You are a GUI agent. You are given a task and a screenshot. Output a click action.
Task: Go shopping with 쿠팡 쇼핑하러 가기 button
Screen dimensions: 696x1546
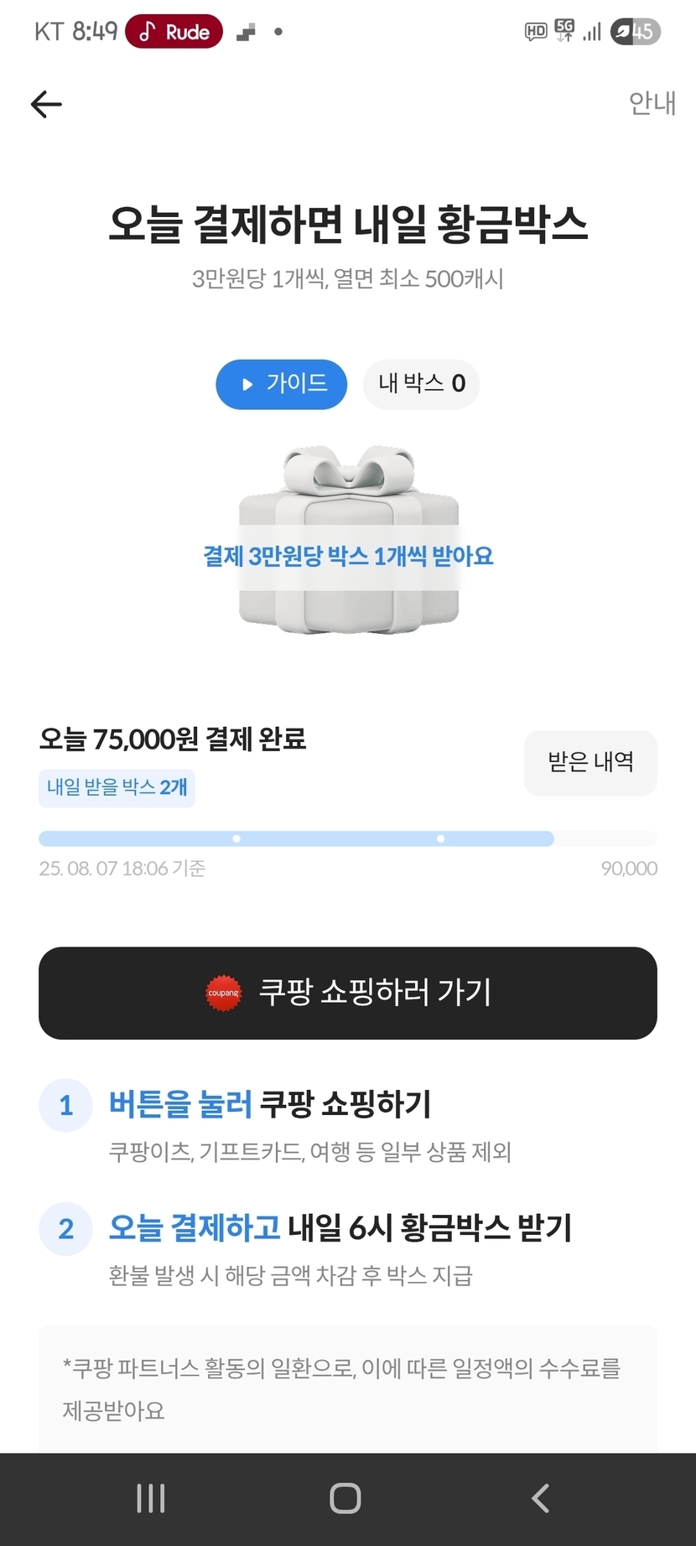[x=348, y=993]
